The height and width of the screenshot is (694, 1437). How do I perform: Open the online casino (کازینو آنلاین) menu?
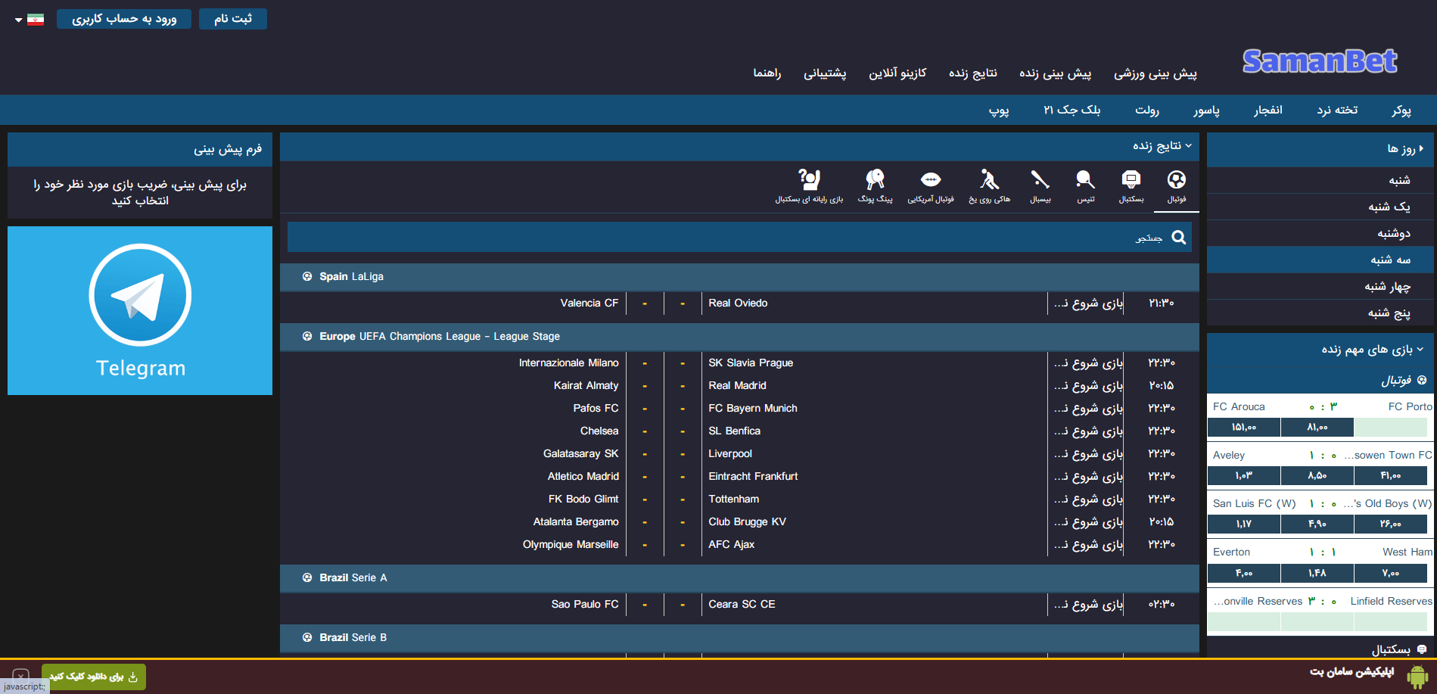tap(897, 73)
